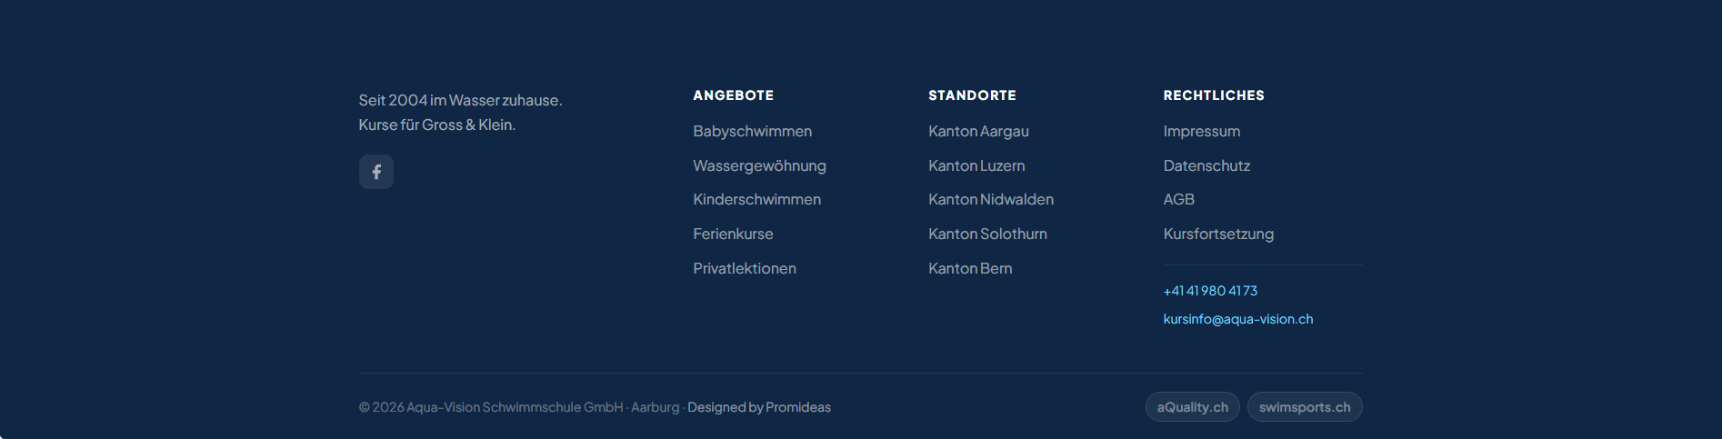Open the Impressum page

pos(1201,132)
